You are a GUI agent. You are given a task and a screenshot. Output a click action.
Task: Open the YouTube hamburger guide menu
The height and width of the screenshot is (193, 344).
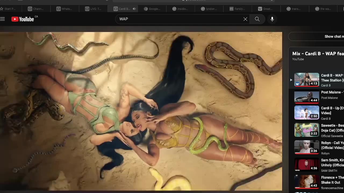coord(2,19)
